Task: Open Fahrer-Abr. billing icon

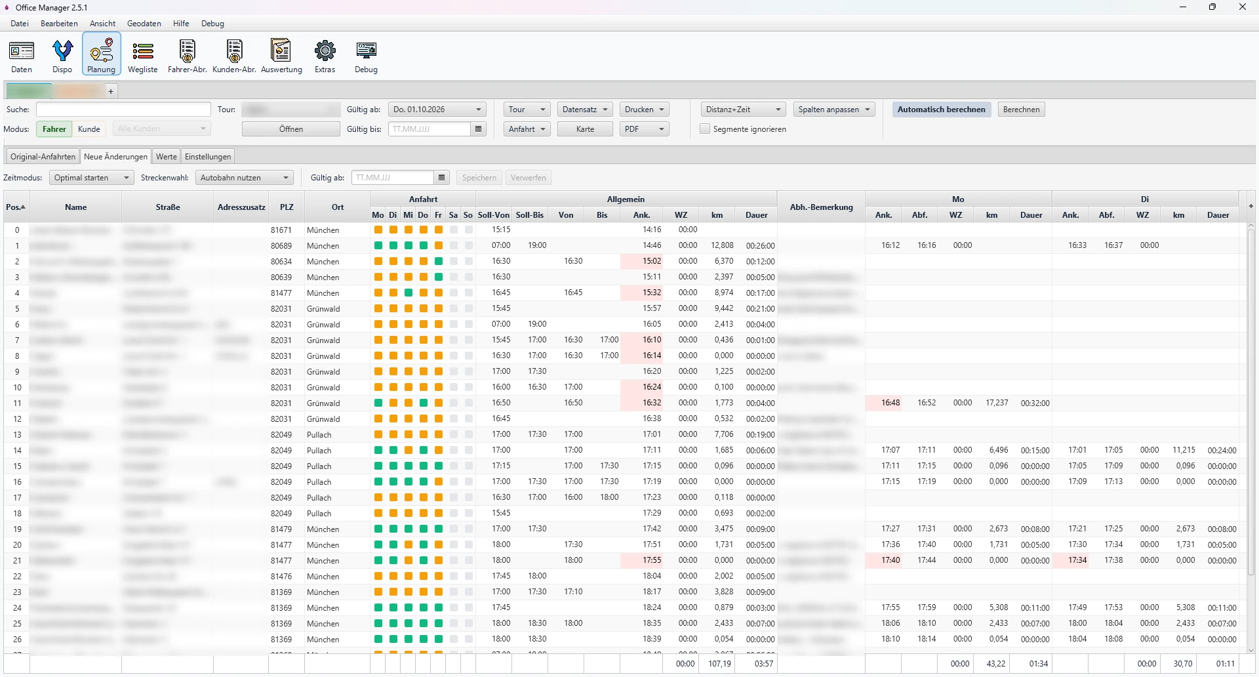Action: [188, 55]
